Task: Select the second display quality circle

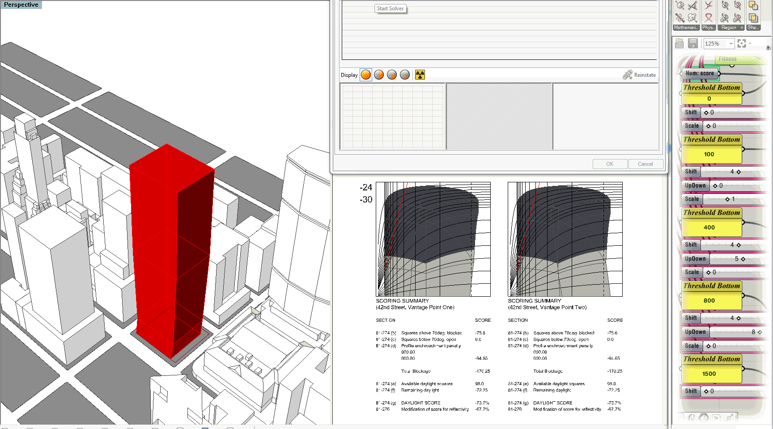Action: tap(379, 75)
